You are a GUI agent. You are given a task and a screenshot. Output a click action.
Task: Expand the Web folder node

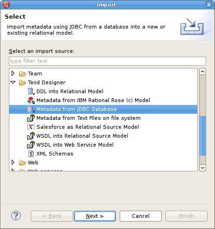coord(13,163)
